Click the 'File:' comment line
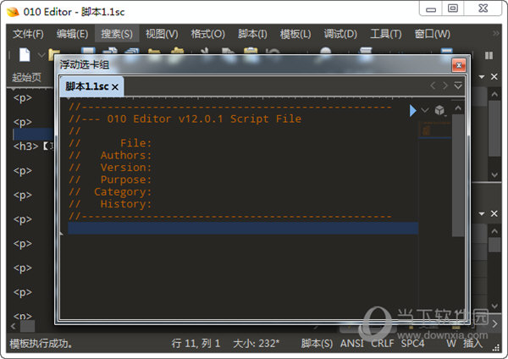Screen dimensions: 508x359 [110, 143]
